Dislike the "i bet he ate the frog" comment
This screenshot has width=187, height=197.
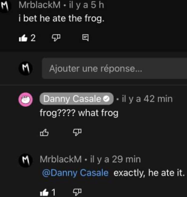[55, 38]
